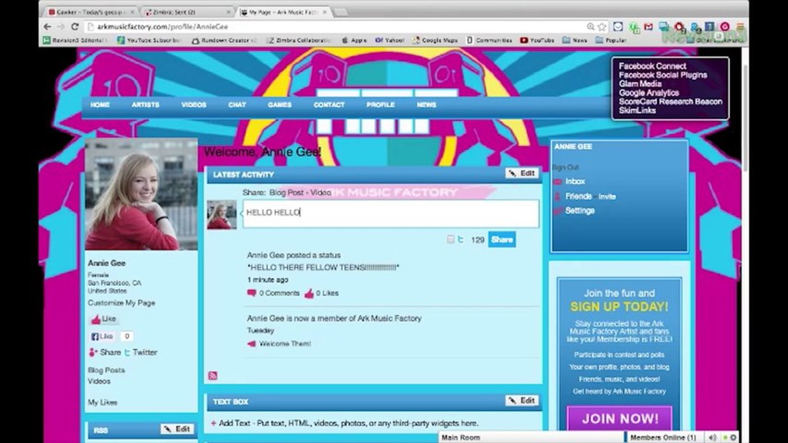The width and height of the screenshot is (788, 443).
Task: Select Blog Post in the Share options
Action: 286,193
